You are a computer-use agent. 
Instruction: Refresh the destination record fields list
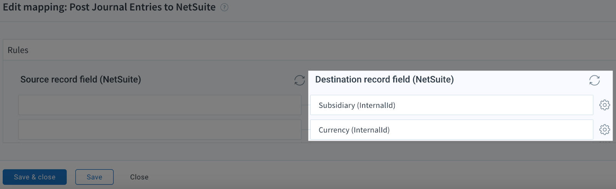click(x=594, y=80)
